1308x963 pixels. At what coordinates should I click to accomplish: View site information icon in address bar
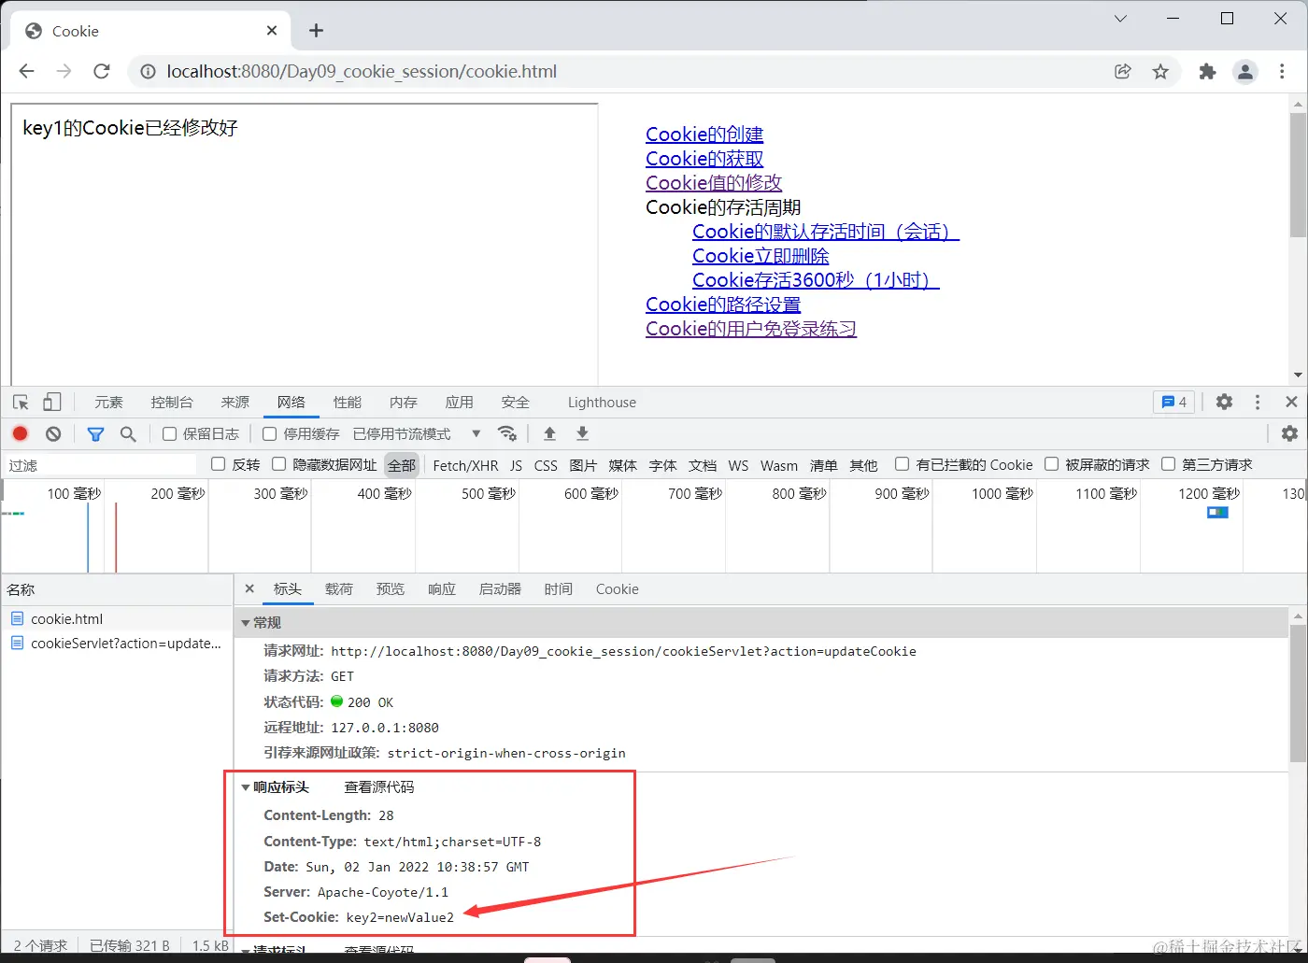pos(147,72)
